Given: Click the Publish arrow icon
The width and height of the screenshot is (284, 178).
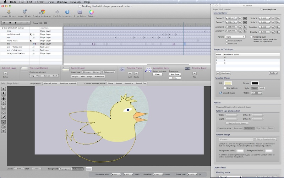Looking at the screenshot, I should pyautogui.click(x=57, y=12).
